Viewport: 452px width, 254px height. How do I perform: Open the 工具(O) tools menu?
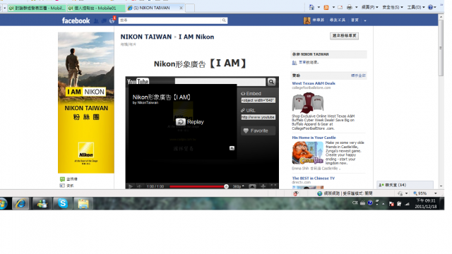416,8
